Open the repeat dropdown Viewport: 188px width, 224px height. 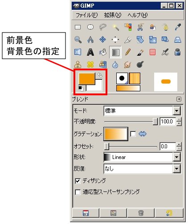142,169
